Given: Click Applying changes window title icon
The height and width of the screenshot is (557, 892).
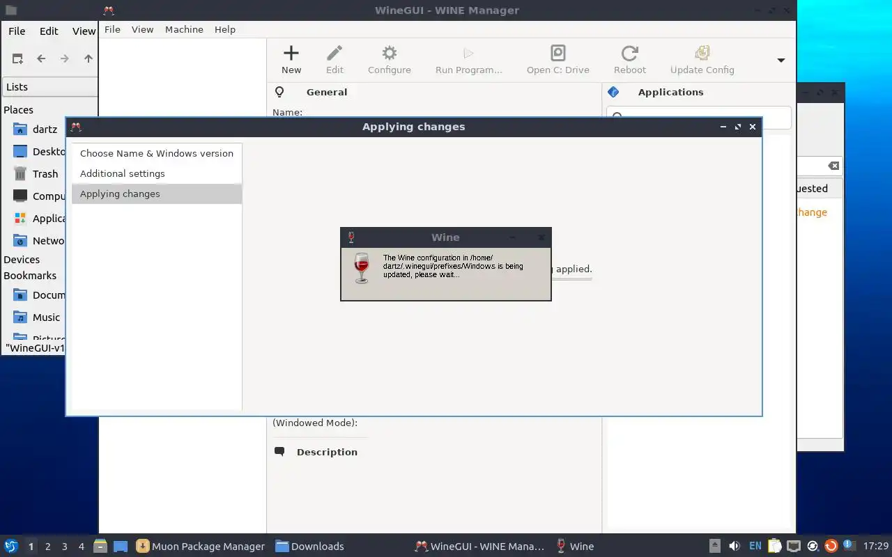Looking at the screenshot, I should point(76,127).
